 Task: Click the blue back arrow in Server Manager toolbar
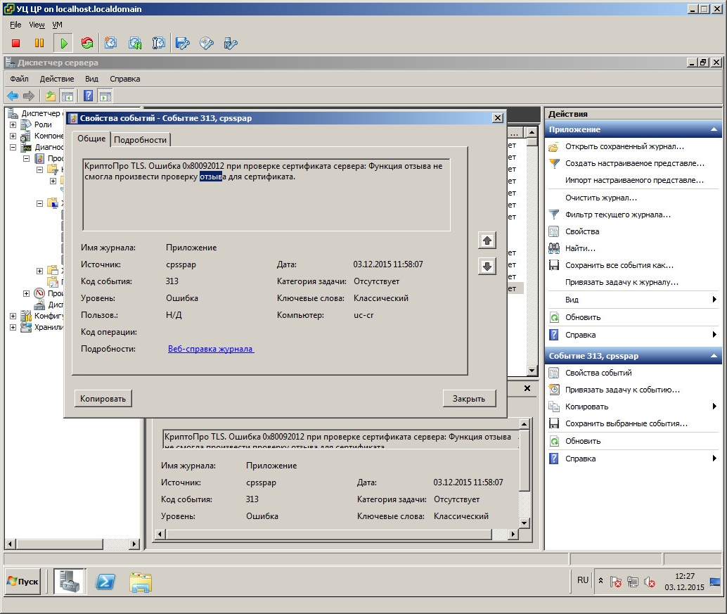[x=13, y=96]
